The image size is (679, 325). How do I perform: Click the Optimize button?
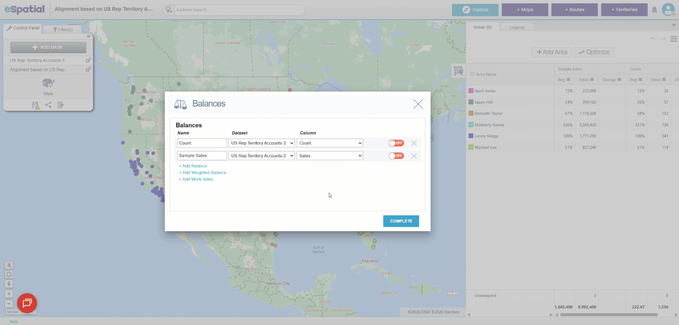594,52
